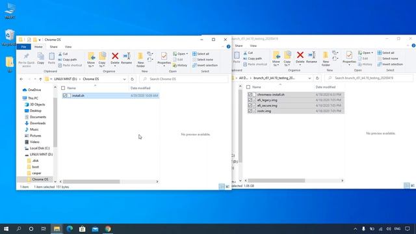Select Local Disk (C:) in navigation pane

point(40,148)
